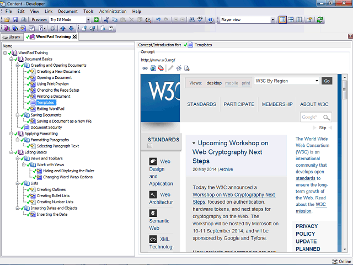
Task: Click the Edit pencil icon in Concept pane
Action: click(170, 68)
